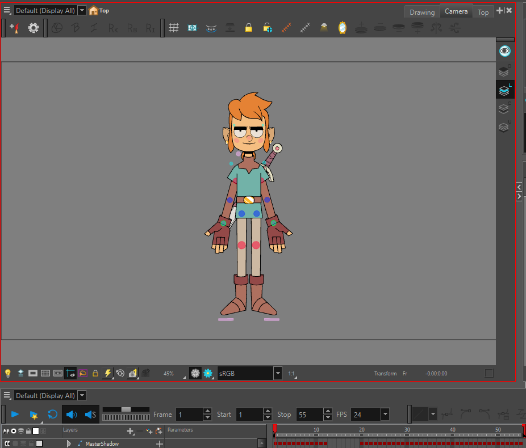Click the layers icon labeled U in sidebar
This screenshot has width=526, height=448.
[x=504, y=127]
